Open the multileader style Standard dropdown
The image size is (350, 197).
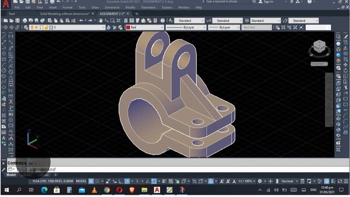pos(304,21)
